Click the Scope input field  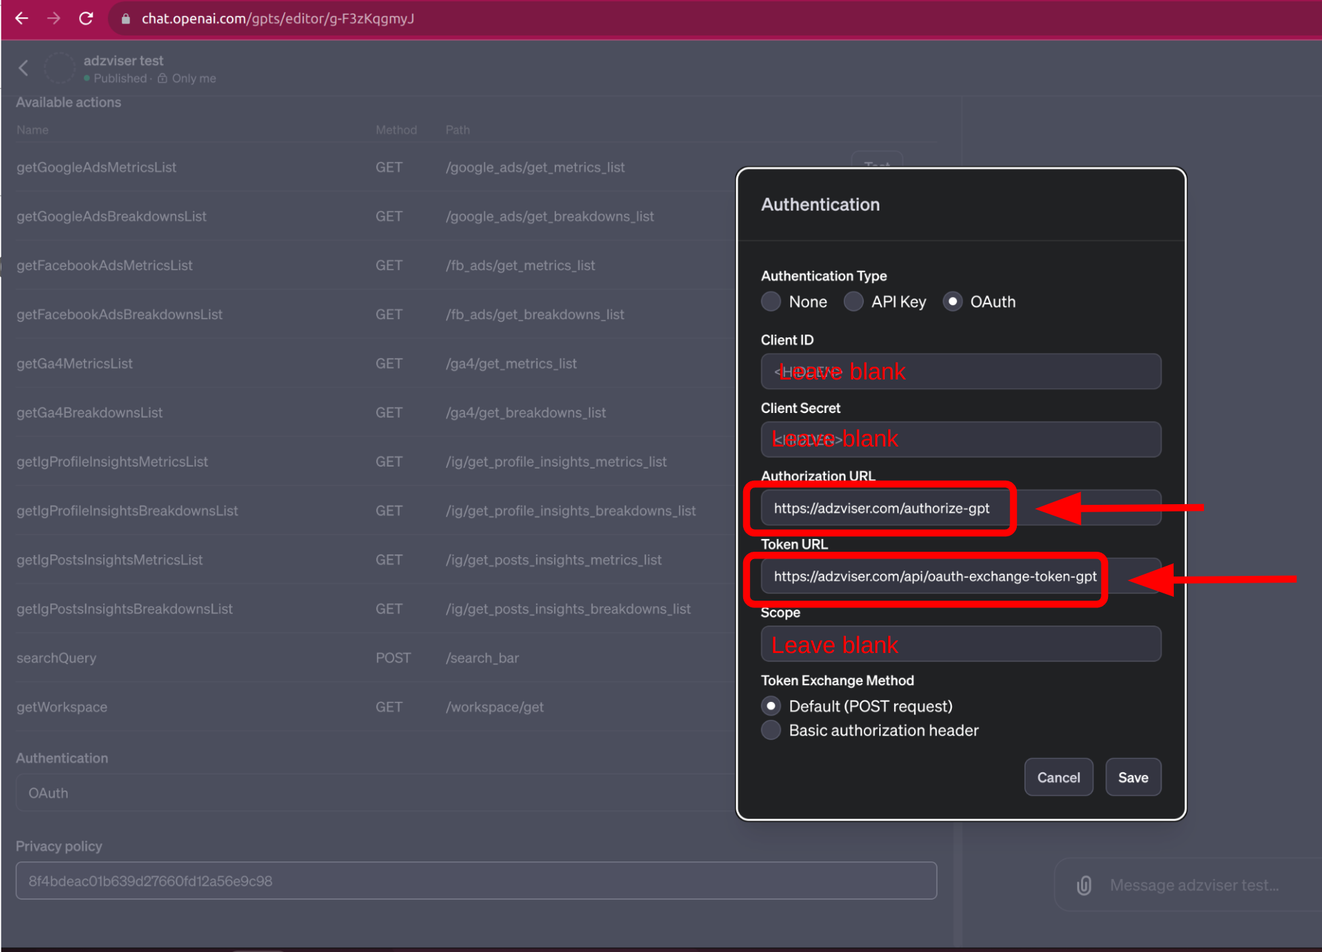click(960, 645)
